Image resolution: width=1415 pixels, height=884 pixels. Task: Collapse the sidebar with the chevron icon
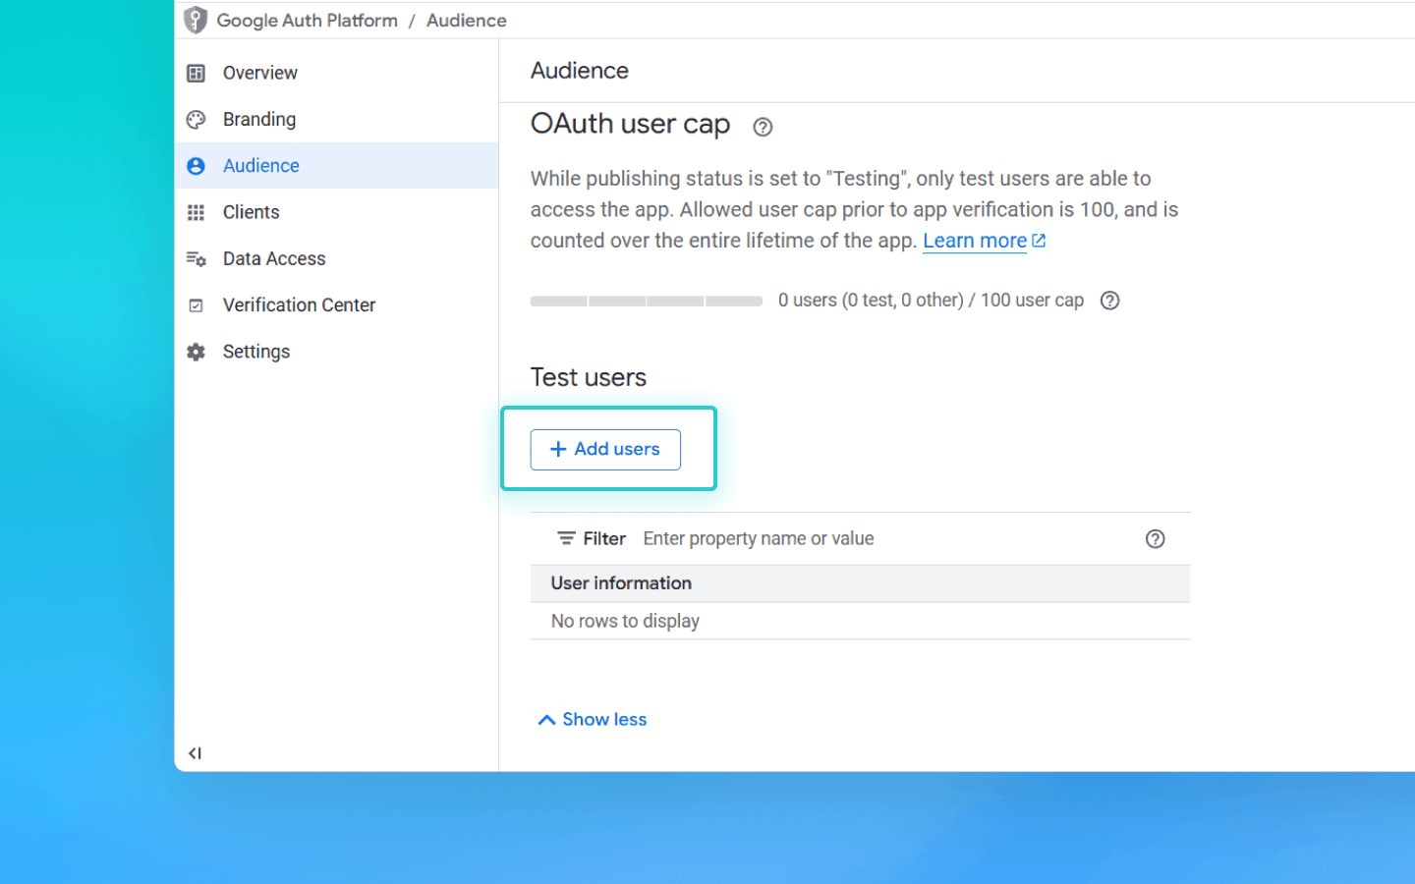pos(195,752)
